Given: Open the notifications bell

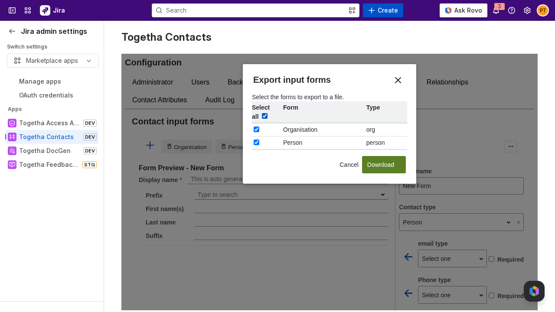Looking at the screenshot, I should pos(496,10).
